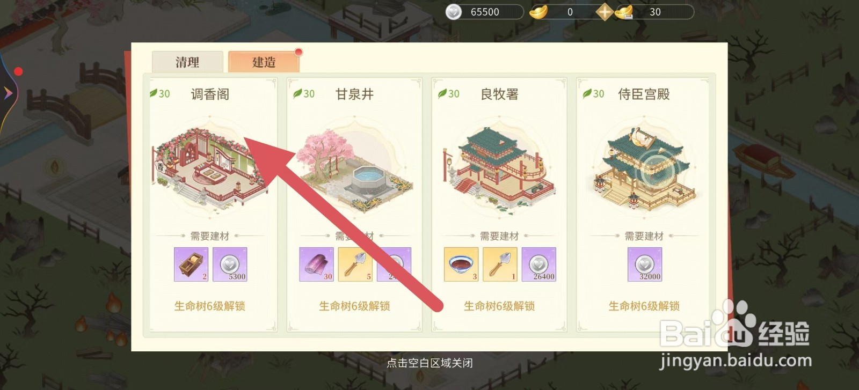Screen dimensions: 859x390
Task: Tap the 侍臣宫殿 building illustration
Action: click(x=644, y=168)
